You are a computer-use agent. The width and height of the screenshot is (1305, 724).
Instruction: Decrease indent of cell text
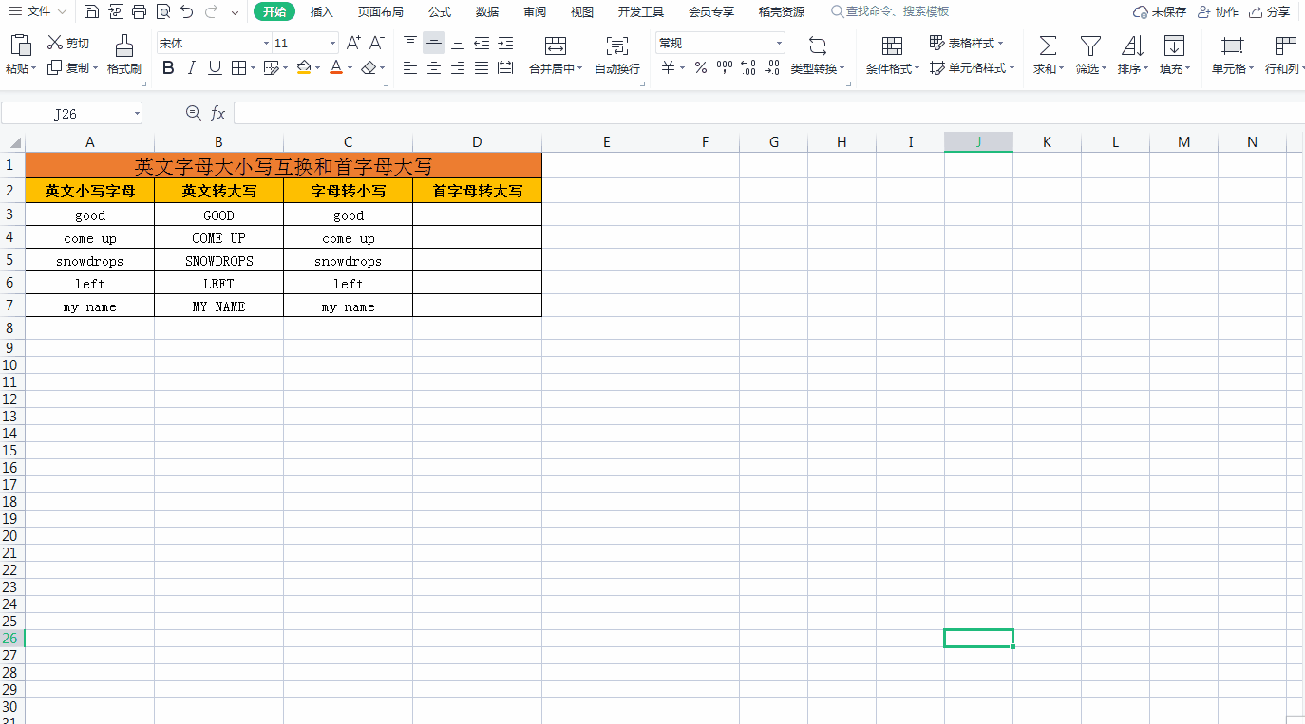coord(482,44)
